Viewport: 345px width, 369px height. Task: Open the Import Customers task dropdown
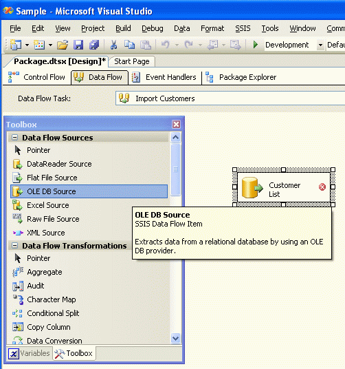click(230, 98)
